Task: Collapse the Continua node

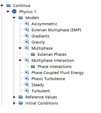Action: (x=2, y=5)
